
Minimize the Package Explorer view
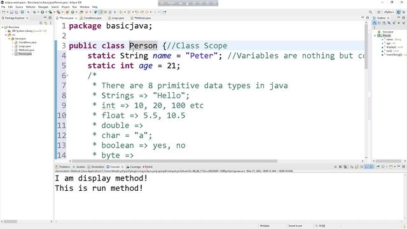[45, 18]
